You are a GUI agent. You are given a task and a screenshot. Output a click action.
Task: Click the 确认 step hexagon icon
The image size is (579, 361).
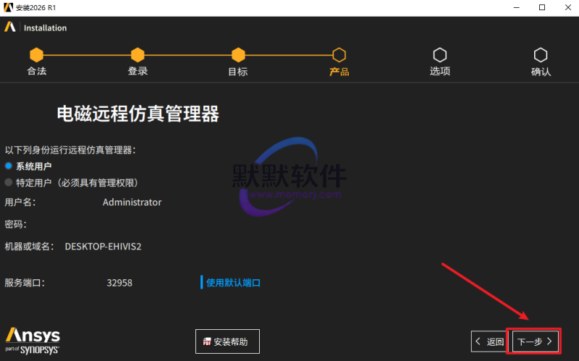pyautogui.click(x=540, y=55)
